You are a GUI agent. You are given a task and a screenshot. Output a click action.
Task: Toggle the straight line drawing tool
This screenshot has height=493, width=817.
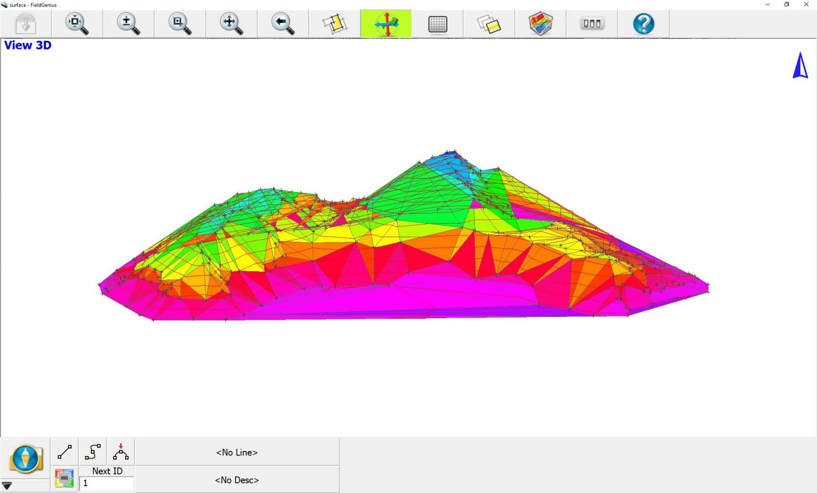[64, 452]
